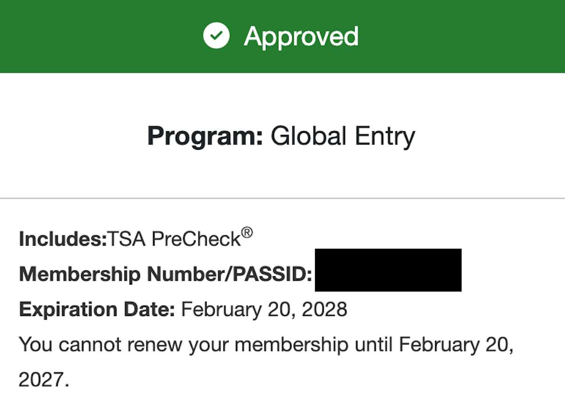
Task: Click the blacked-out PASSID box
Action: coord(388,271)
